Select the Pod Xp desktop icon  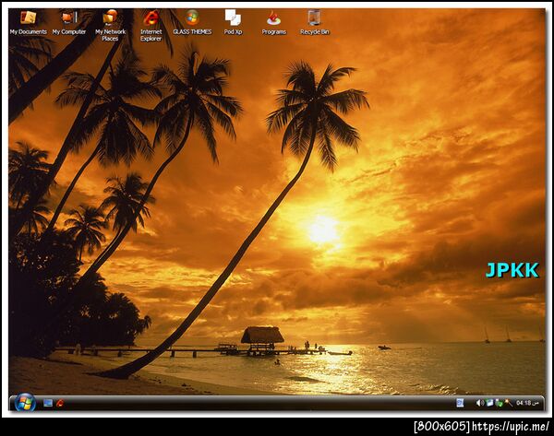[x=234, y=22]
